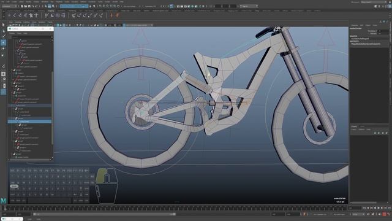The image size is (392, 221).
Task: Open viewport Panels menu
Action: [x=50, y=22]
